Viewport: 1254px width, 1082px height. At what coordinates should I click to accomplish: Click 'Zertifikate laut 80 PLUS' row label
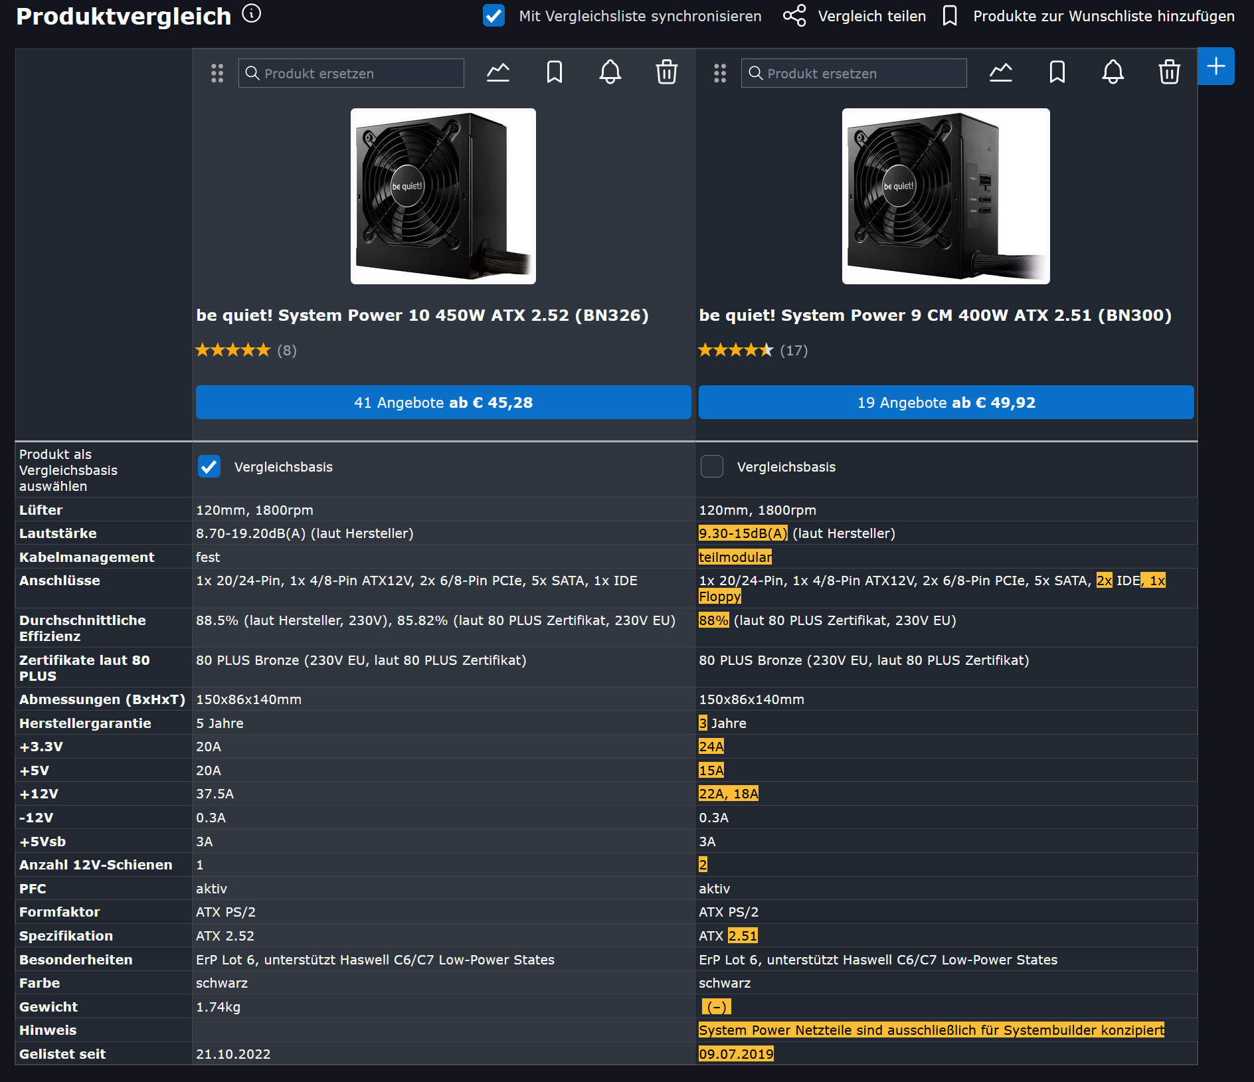coord(84,668)
